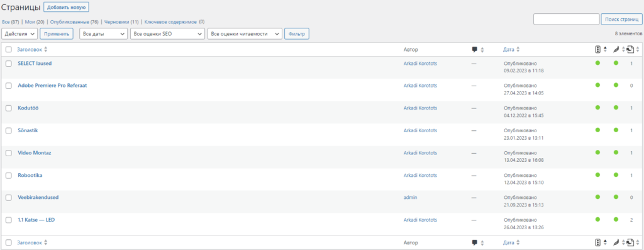Expand the Все даты date filter
This screenshot has width=644, height=250.
click(103, 34)
